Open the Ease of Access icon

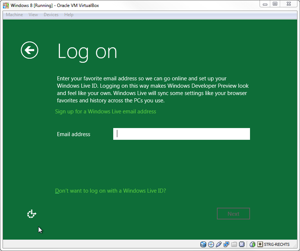click(x=32, y=214)
